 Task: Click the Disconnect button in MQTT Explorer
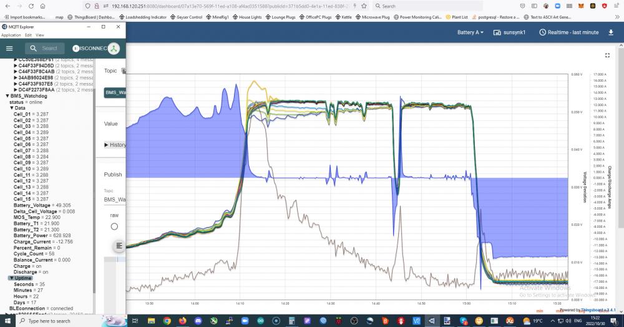(90, 48)
